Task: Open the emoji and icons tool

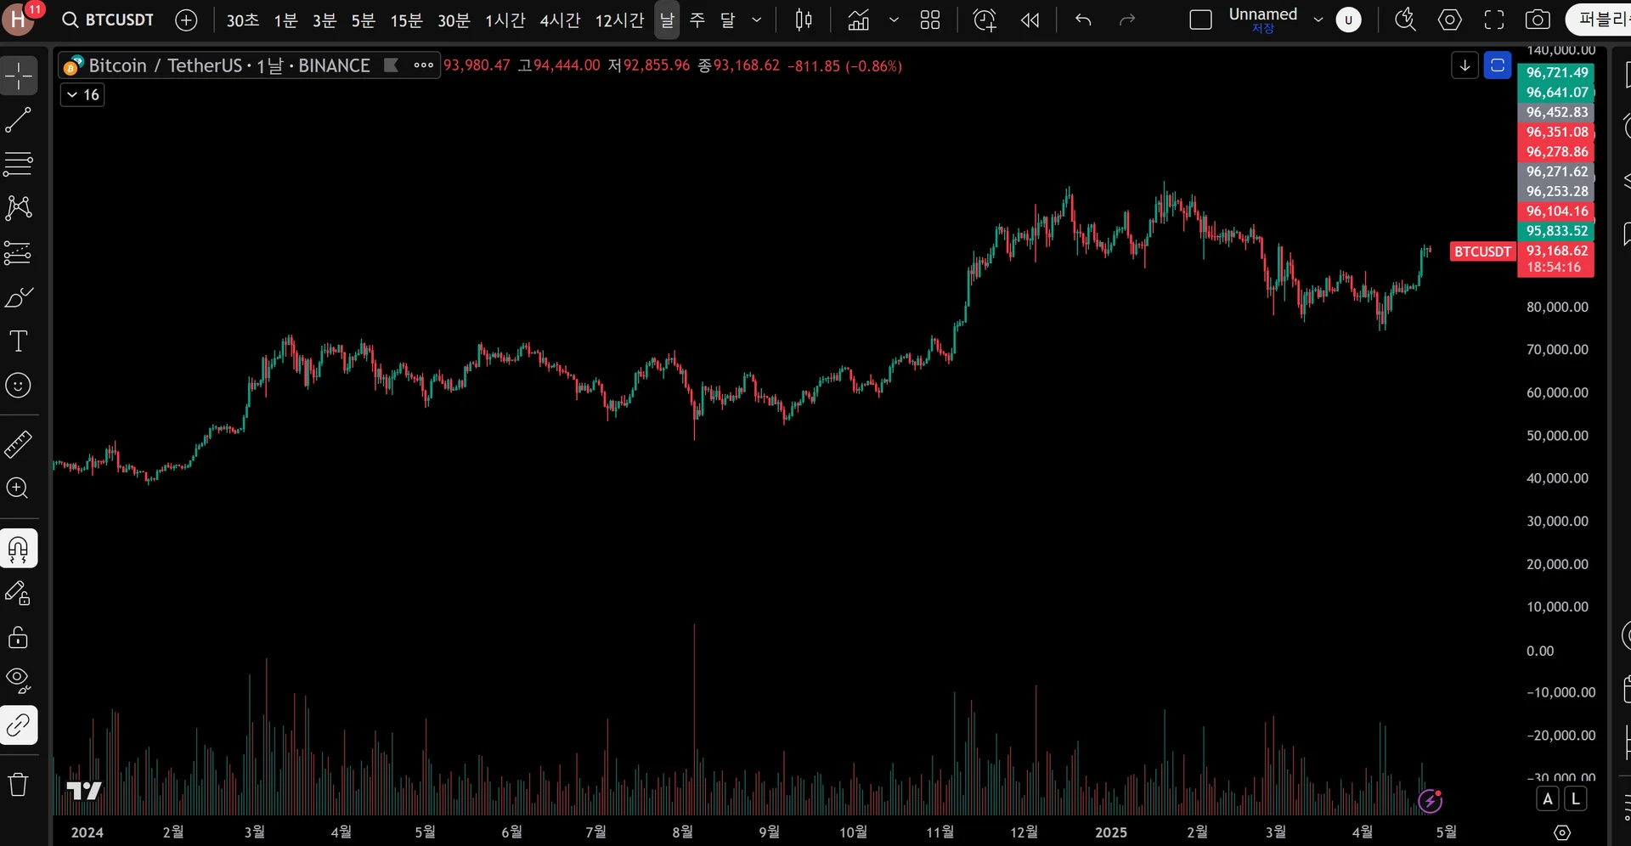Action: 19,385
